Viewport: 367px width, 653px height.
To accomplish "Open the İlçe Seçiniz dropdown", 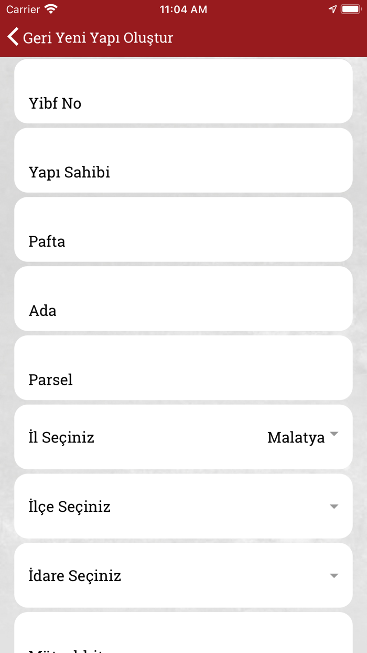I will pyautogui.click(x=183, y=506).
